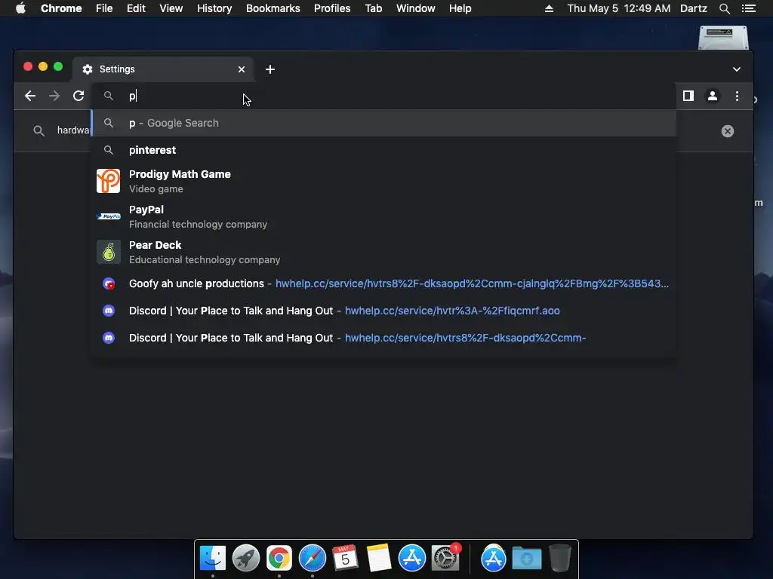Open the side panel icon in the toolbar
The width and height of the screenshot is (773, 579).
[688, 96]
